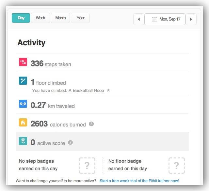Go to the previous day arrow
This screenshot has width=209, height=191.
tap(138, 19)
